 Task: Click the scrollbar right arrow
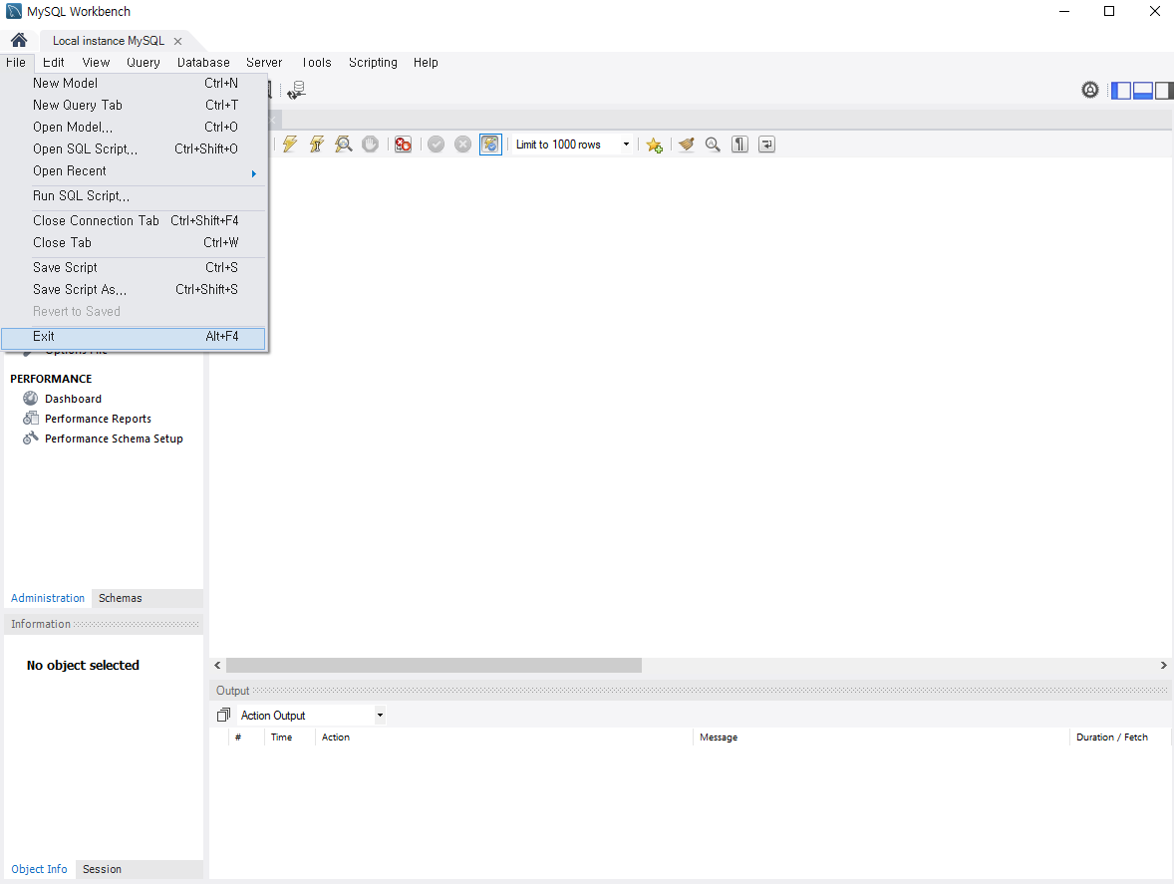click(x=1163, y=666)
